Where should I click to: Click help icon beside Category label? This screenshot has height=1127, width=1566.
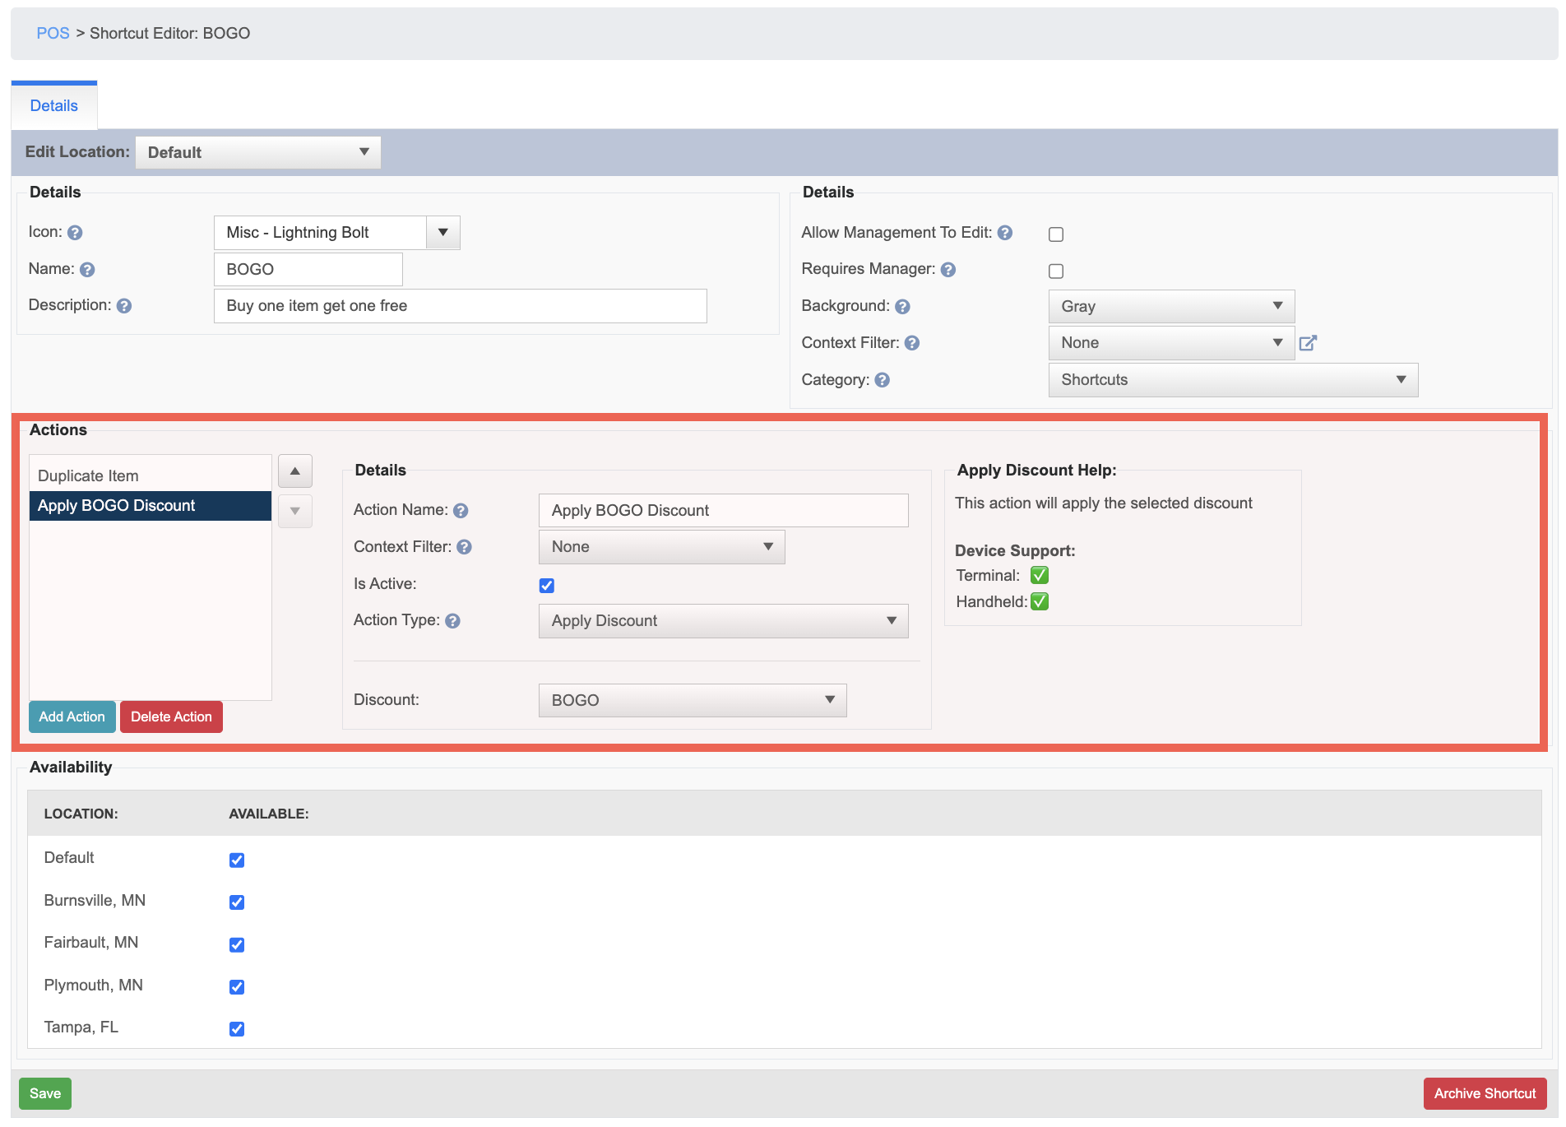(x=883, y=380)
